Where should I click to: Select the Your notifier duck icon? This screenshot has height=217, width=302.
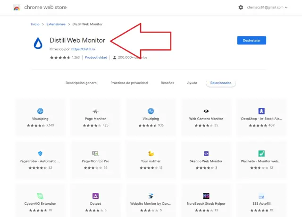point(151,154)
